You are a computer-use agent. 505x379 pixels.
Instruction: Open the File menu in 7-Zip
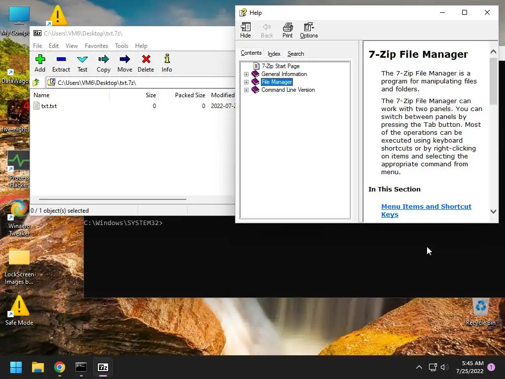37,46
